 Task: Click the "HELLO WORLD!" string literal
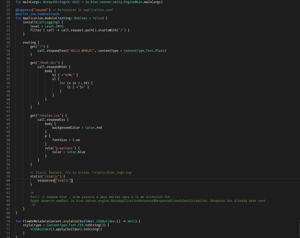point(82,51)
